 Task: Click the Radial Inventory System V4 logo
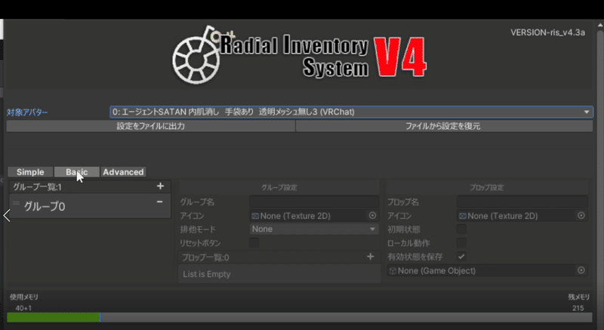[x=299, y=54]
